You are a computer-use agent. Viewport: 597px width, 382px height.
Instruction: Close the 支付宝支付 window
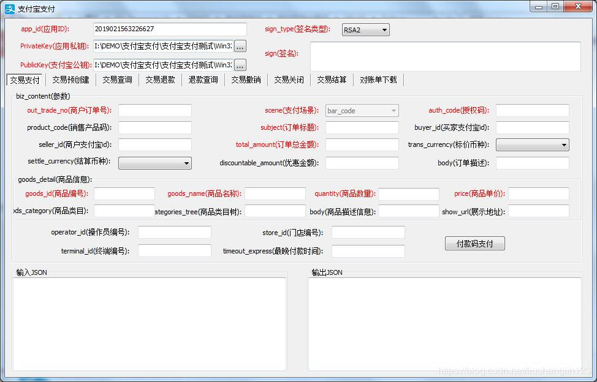(578, 7)
